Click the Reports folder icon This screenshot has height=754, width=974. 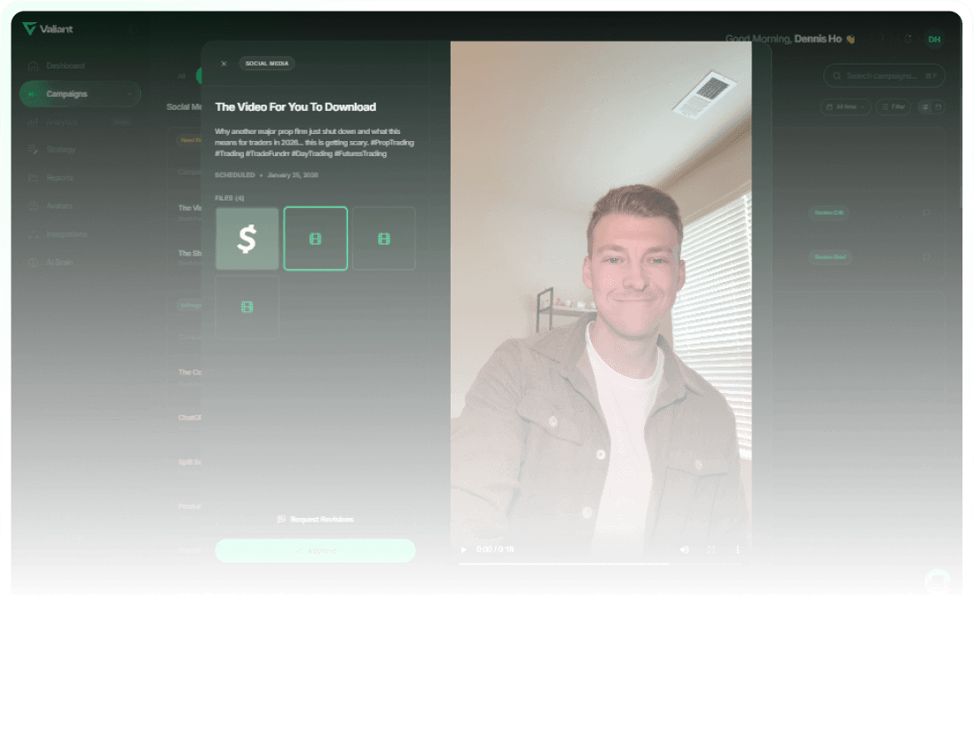[33, 177]
